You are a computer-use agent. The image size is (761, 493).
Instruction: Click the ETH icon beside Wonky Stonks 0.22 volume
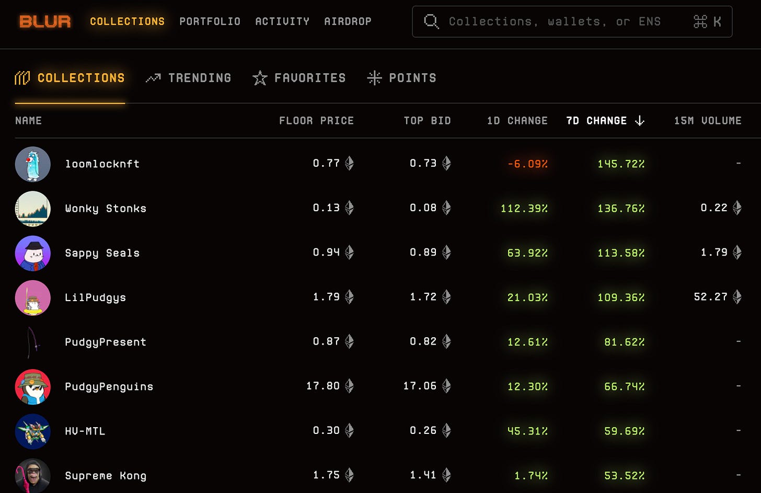(x=737, y=208)
